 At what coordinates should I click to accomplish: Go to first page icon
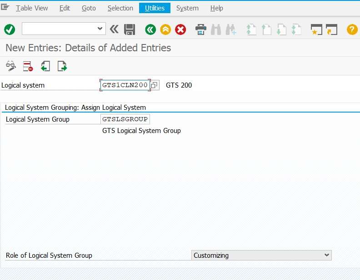coord(251,29)
